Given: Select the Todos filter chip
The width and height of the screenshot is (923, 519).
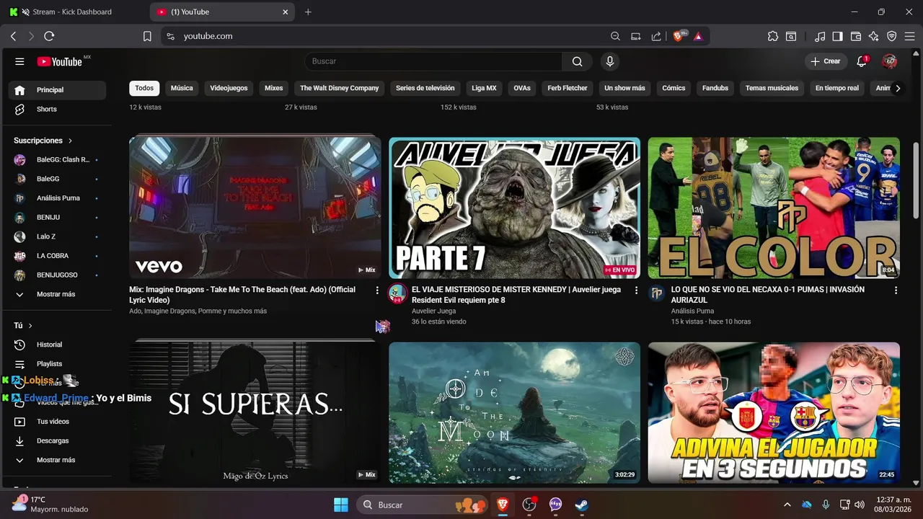Looking at the screenshot, I should click(x=144, y=88).
